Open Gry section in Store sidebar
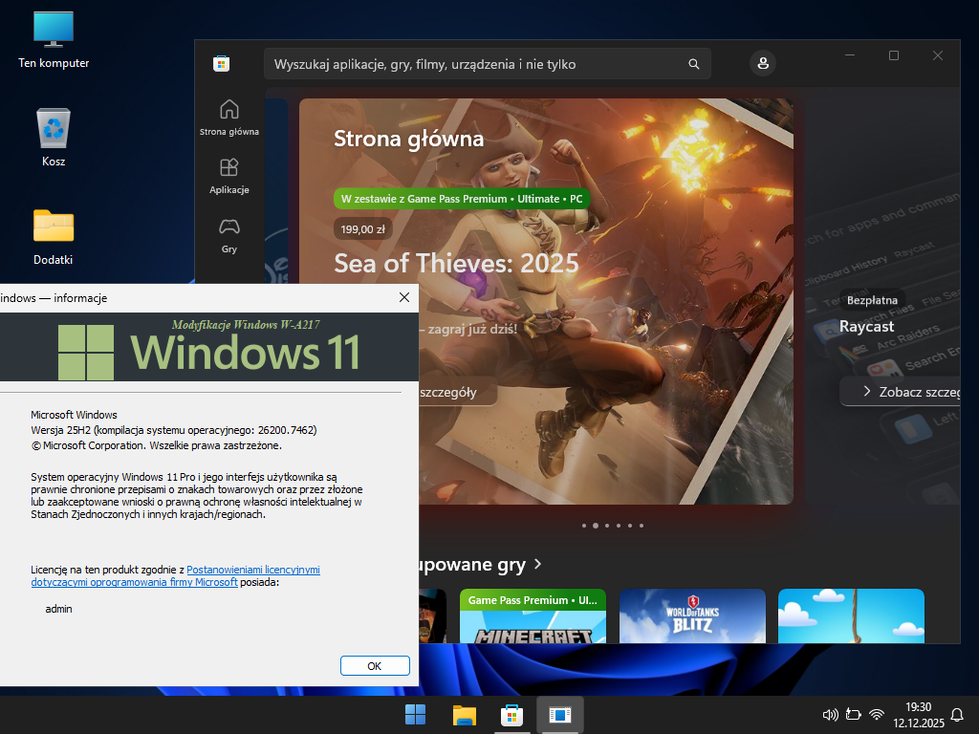 coord(229,235)
